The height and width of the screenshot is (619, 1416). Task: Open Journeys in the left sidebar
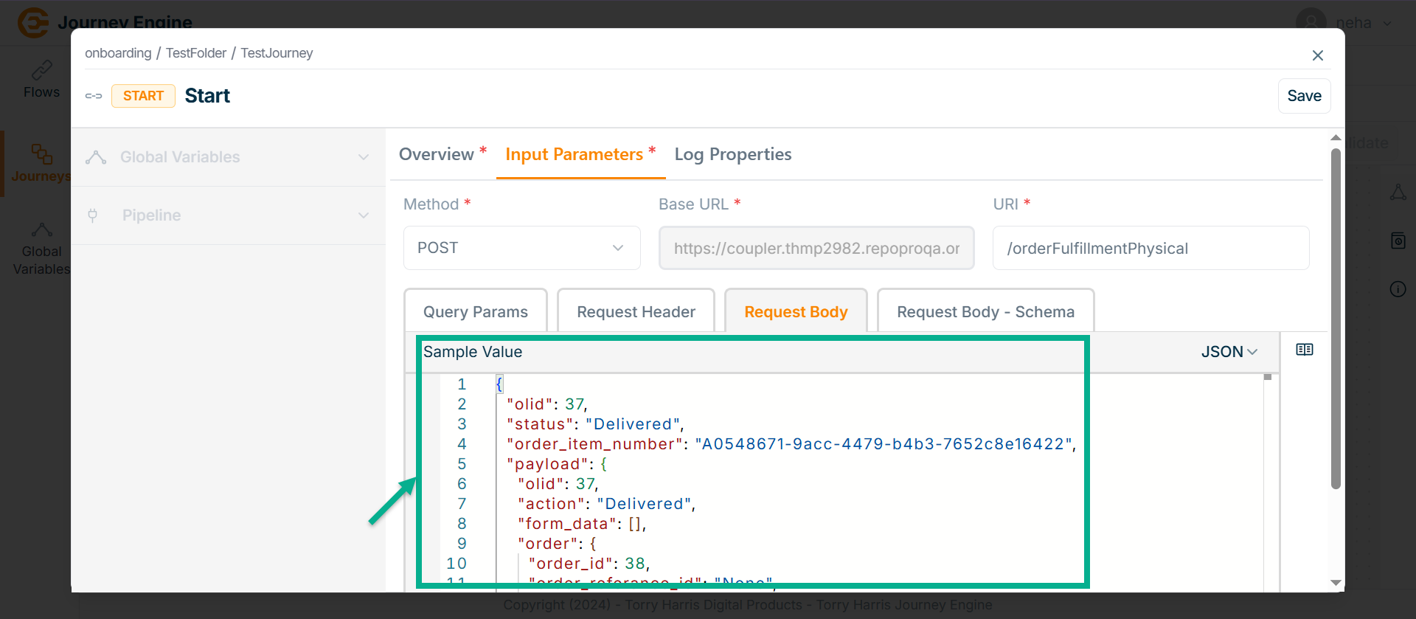(x=41, y=163)
